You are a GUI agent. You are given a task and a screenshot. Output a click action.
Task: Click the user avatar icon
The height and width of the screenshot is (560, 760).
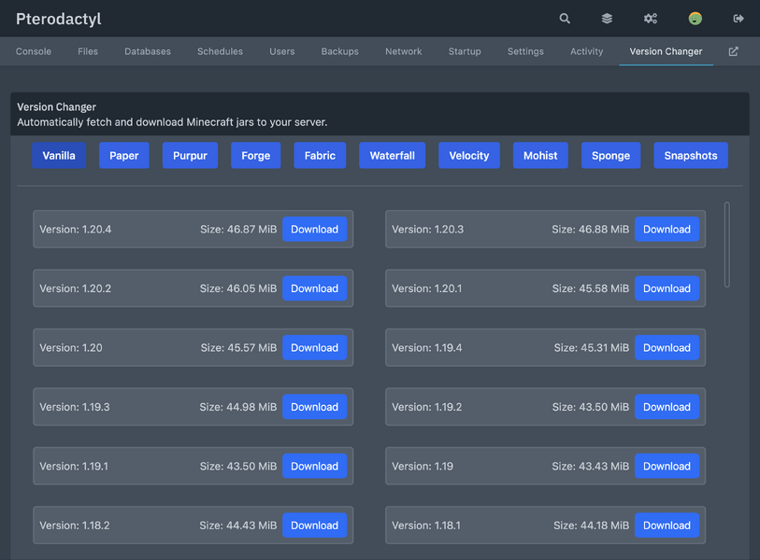(x=695, y=19)
